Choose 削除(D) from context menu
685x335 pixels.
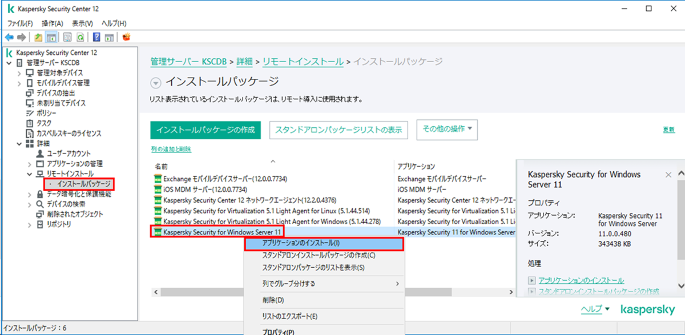point(324,300)
